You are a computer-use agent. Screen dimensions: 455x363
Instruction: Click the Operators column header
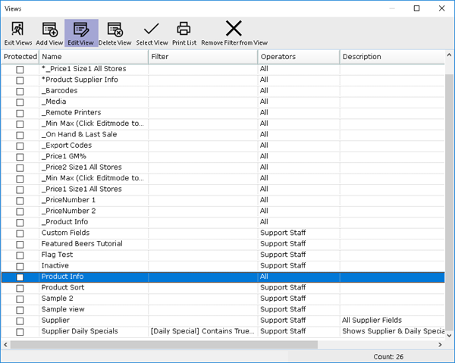pyautogui.click(x=298, y=57)
